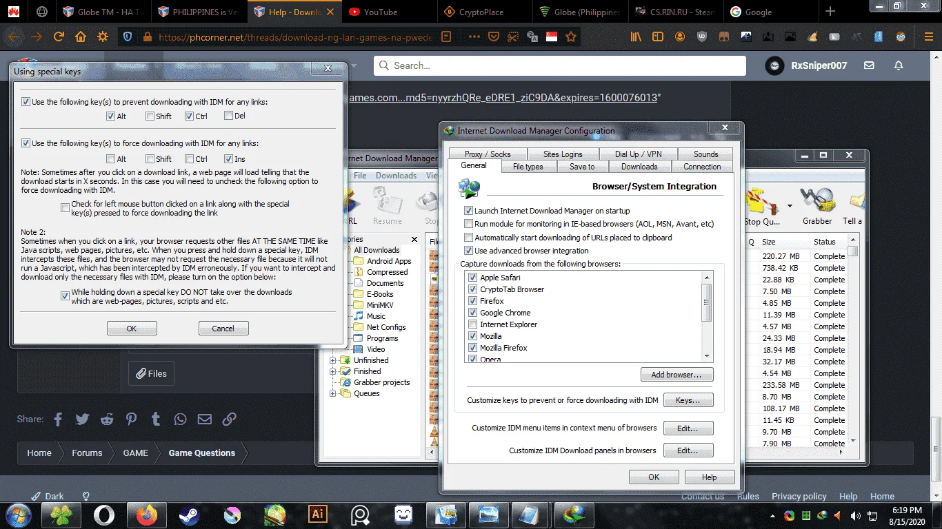Enable automatic downloading of clipboard URLs
Viewport: 942px width, 529px height.
tap(469, 238)
